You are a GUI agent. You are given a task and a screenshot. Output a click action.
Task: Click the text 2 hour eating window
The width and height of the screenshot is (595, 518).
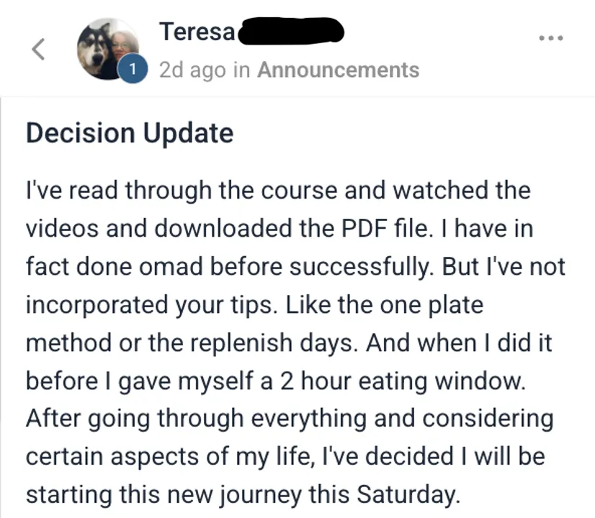coord(403,381)
